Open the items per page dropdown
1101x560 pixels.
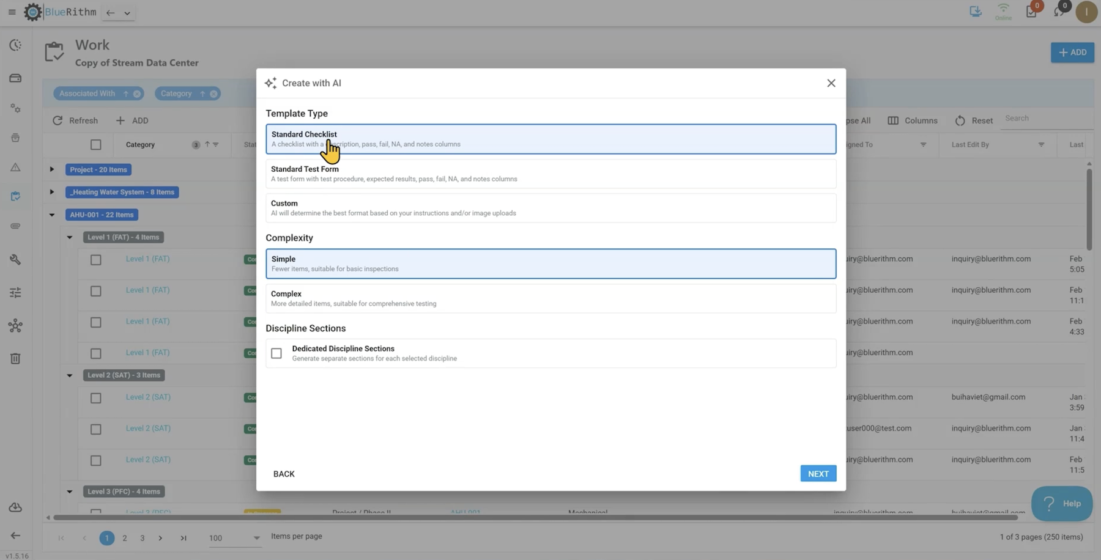pos(234,538)
